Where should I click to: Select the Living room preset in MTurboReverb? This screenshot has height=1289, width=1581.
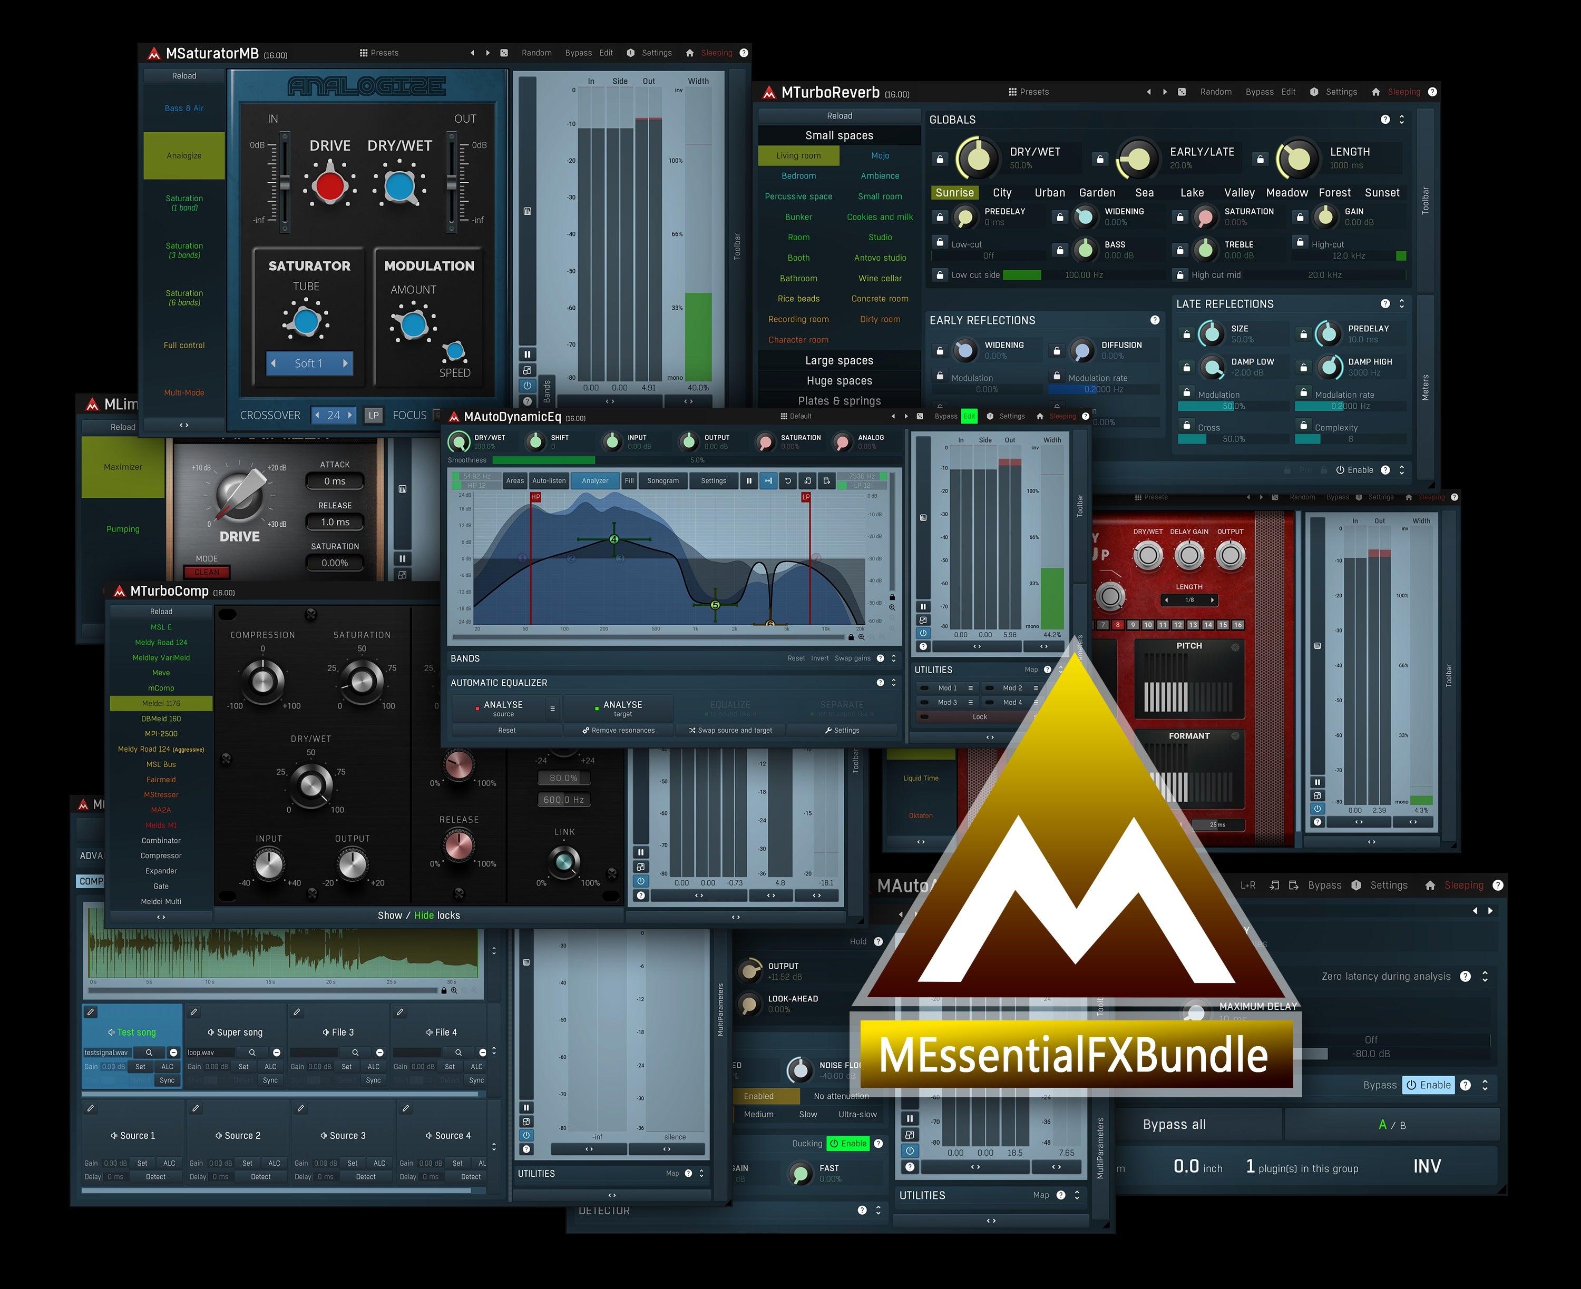click(x=798, y=155)
